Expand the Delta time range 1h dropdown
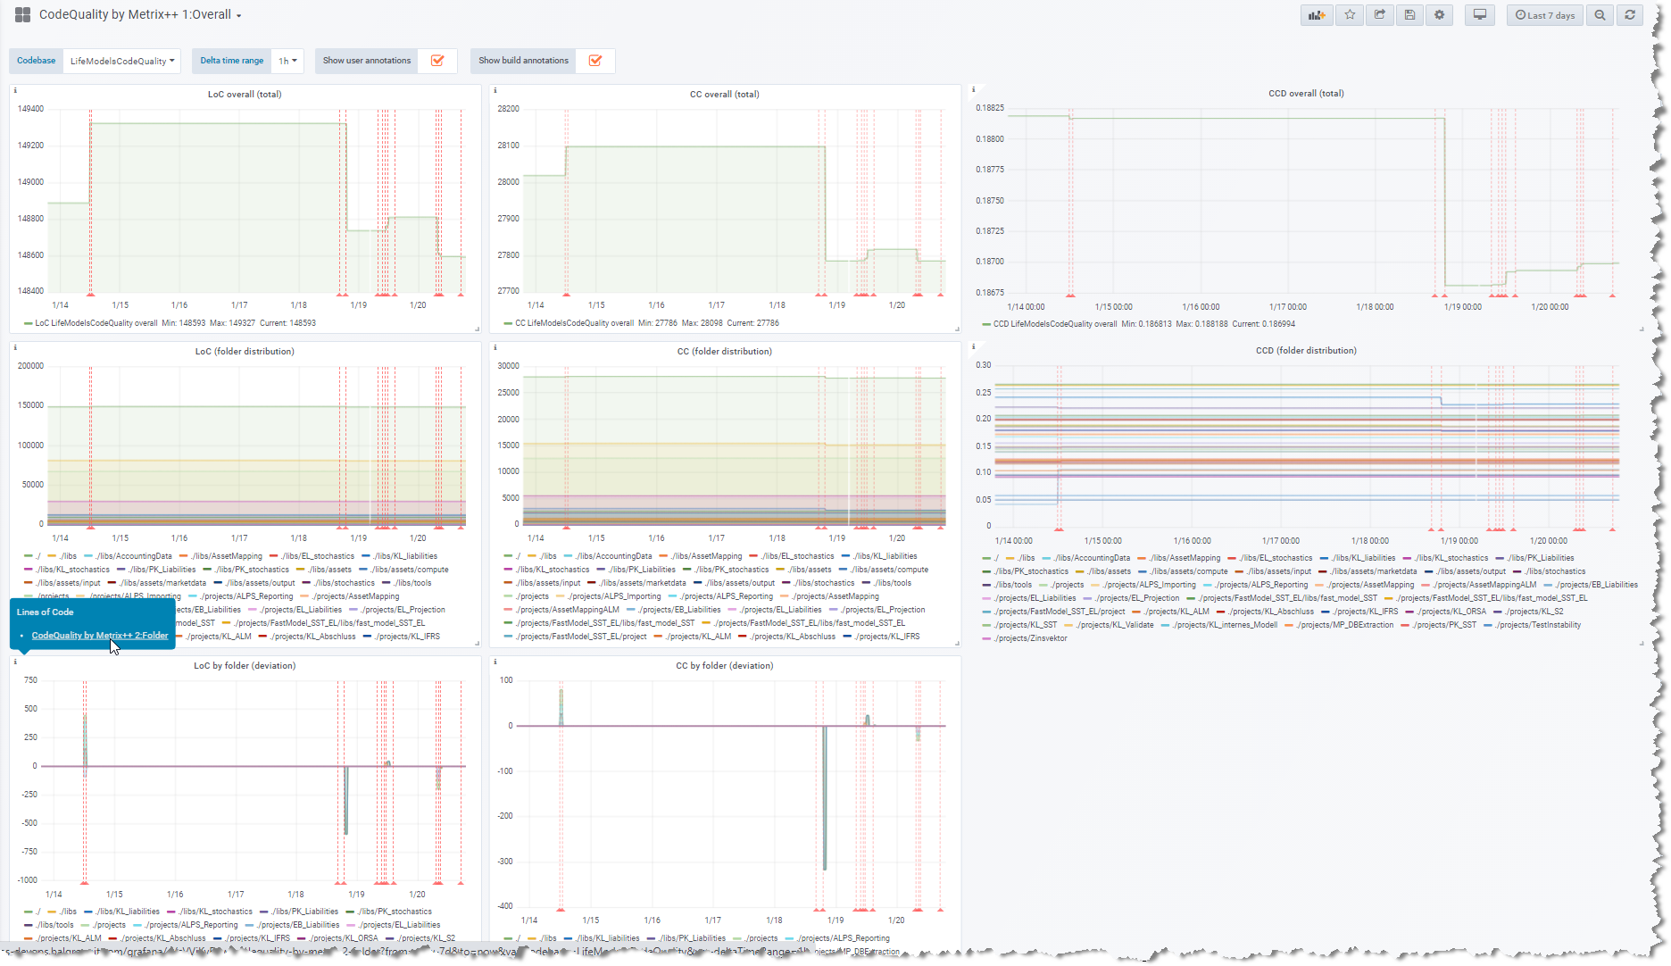Viewport: 1671px width, 966px height. point(287,62)
